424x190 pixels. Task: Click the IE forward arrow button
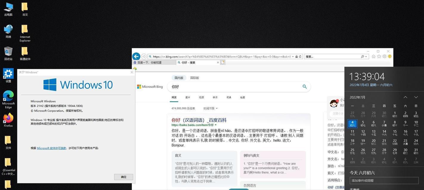144,56
